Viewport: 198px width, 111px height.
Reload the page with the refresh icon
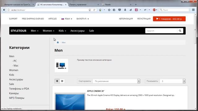(x=94, y=10)
